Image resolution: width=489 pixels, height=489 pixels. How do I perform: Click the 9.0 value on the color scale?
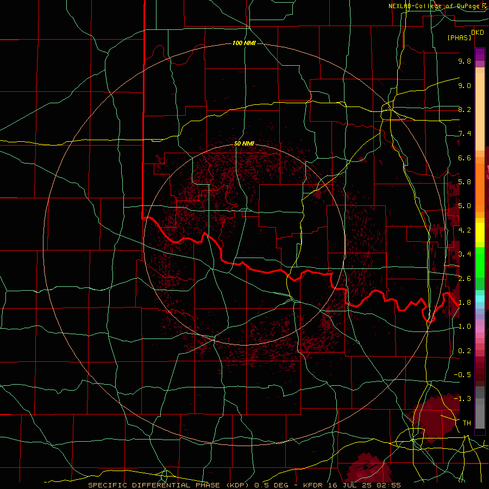point(465,85)
